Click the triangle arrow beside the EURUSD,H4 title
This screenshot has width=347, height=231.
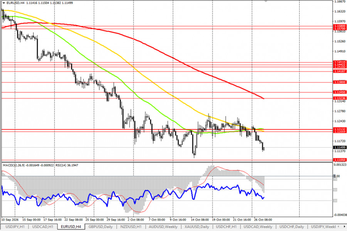click(3, 3)
